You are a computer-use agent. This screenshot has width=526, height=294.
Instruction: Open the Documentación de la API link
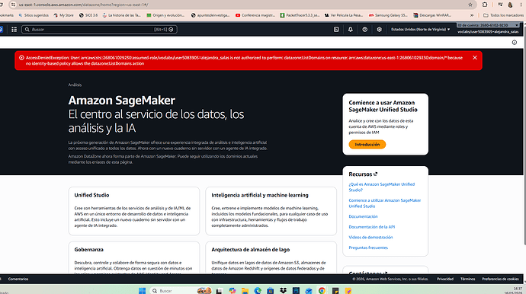coord(372,227)
